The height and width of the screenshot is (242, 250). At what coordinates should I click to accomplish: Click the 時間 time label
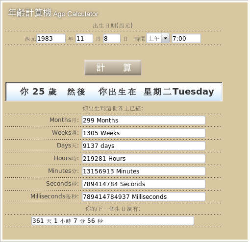[140, 39]
